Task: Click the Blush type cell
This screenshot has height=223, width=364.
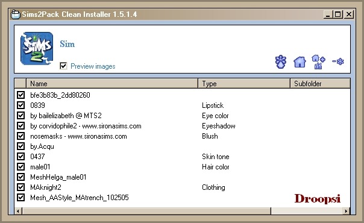Action: [210, 136]
